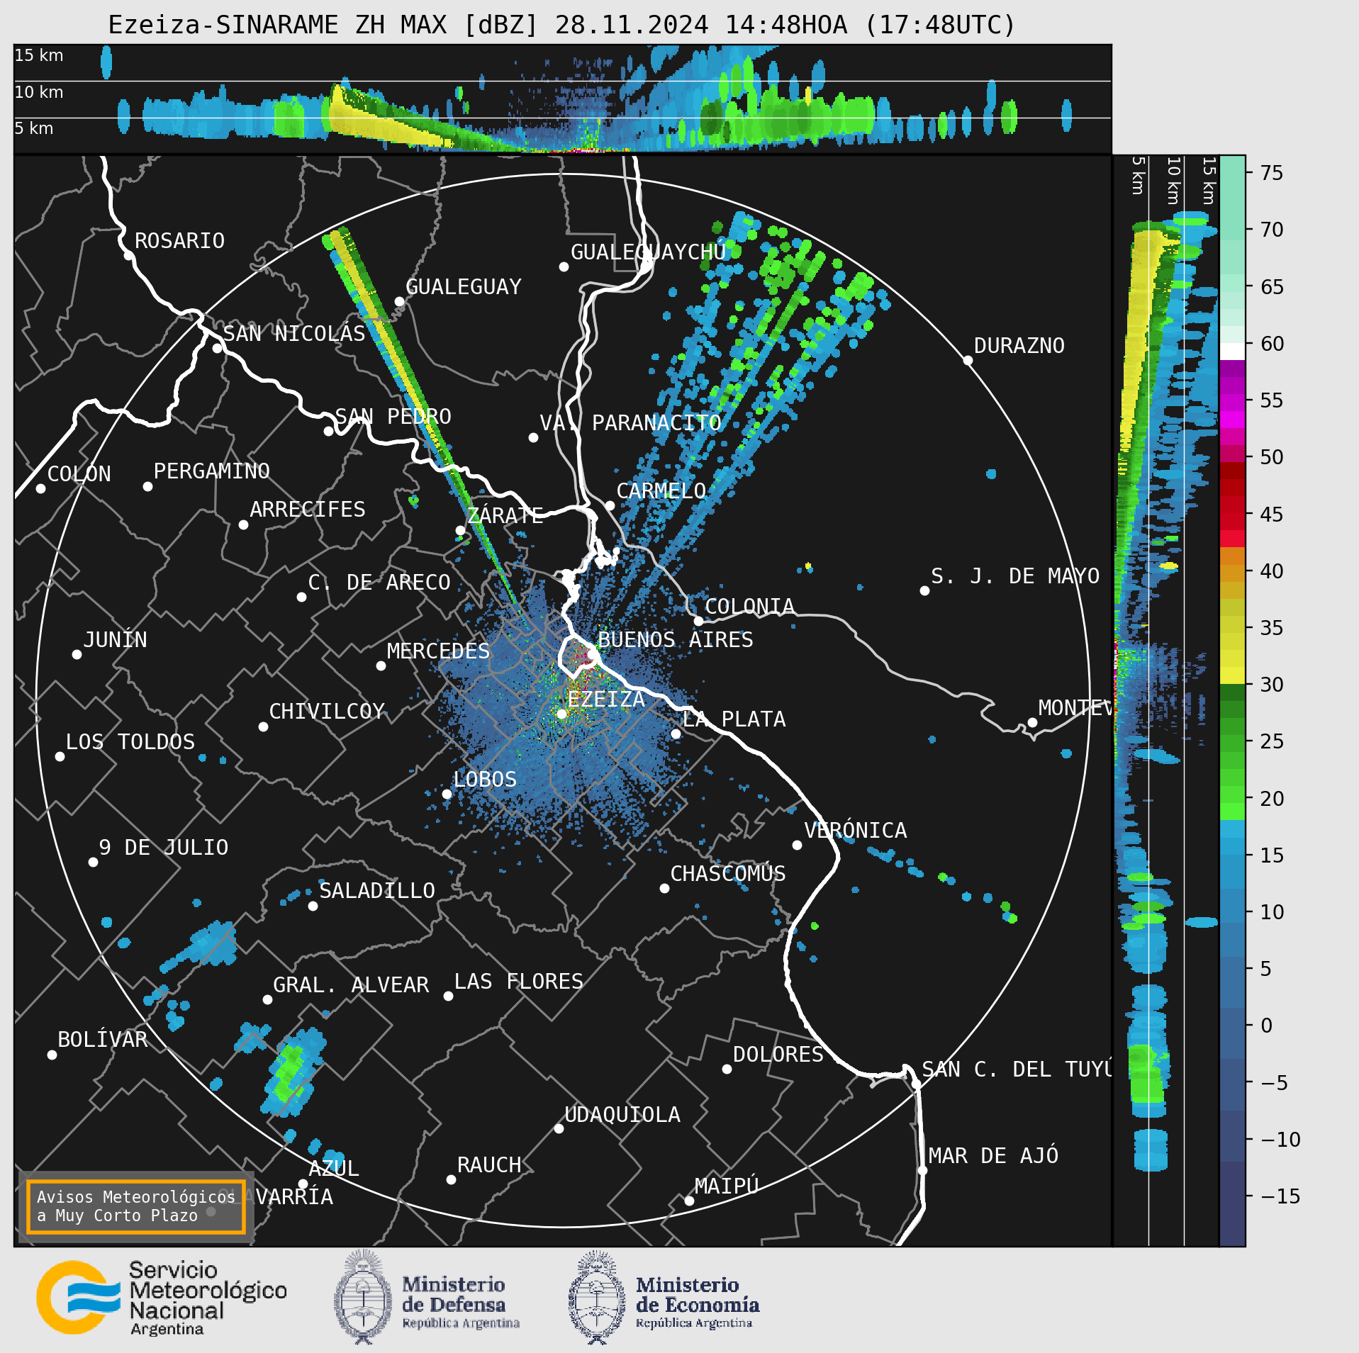
Task: Click the LOS TOLDOS label
Action: pos(130,742)
